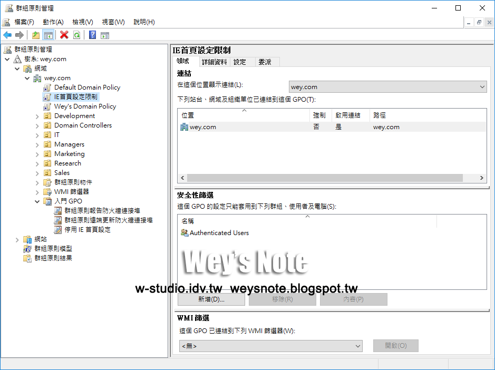The image size is (495, 370).
Task: Click the 新增(D)... button
Action: 211,299
